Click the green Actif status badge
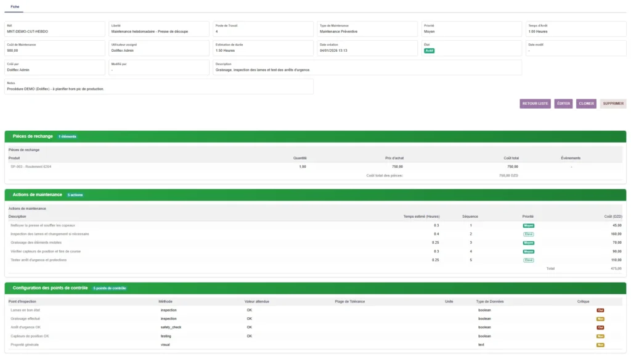The height and width of the screenshot is (356, 631). (429, 51)
